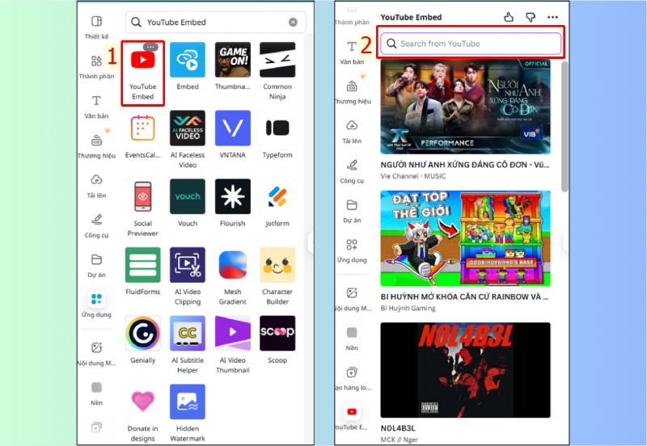Open more options menu in YouTube Embed header
This screenshot has height=446, width=647.
tap(552, 16)
